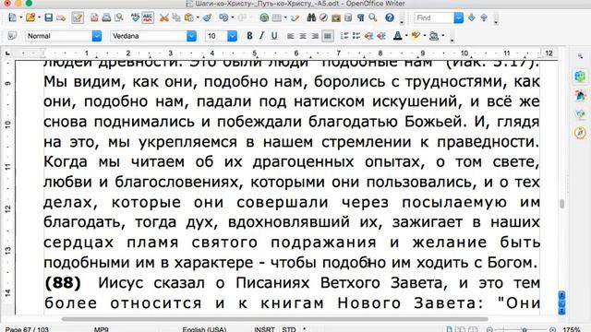Find next occurrence down arrow
This screenshot has height=332, width=591.
[472, 18]
